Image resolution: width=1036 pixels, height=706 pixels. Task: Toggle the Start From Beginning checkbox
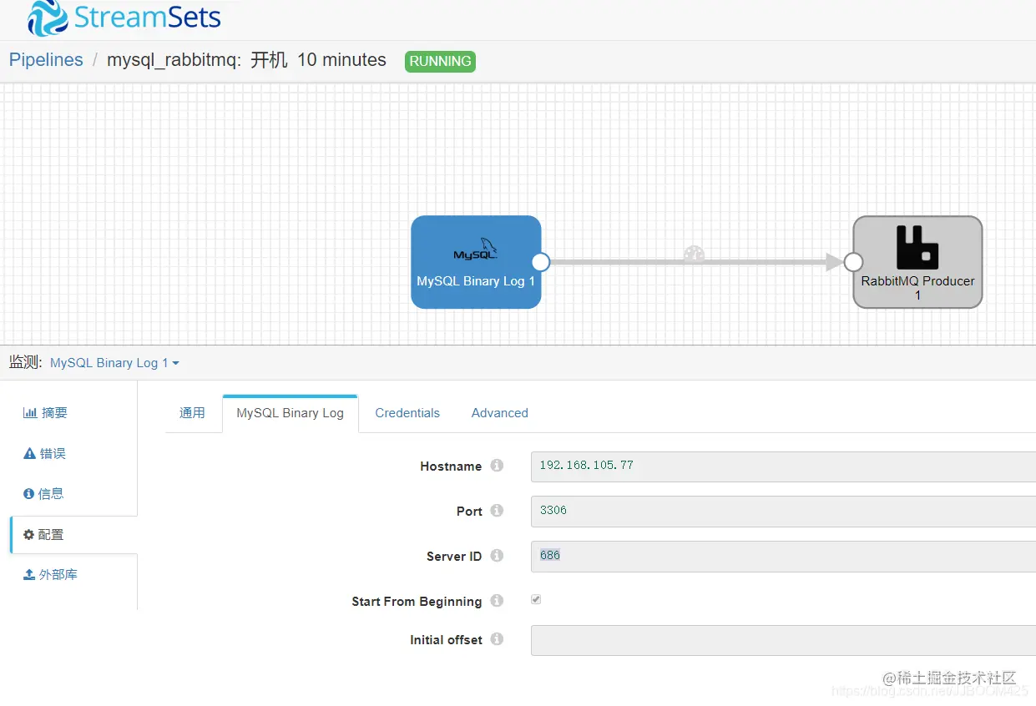click(536, 599)
